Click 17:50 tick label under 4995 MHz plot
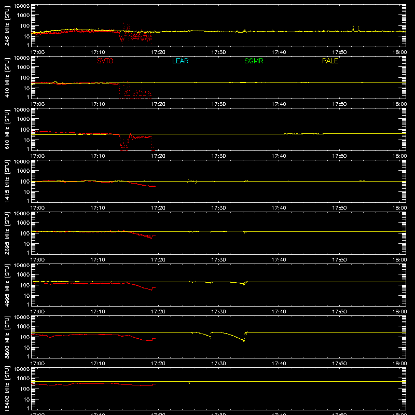This screenshot has width=415, height=415. point(340,312)
